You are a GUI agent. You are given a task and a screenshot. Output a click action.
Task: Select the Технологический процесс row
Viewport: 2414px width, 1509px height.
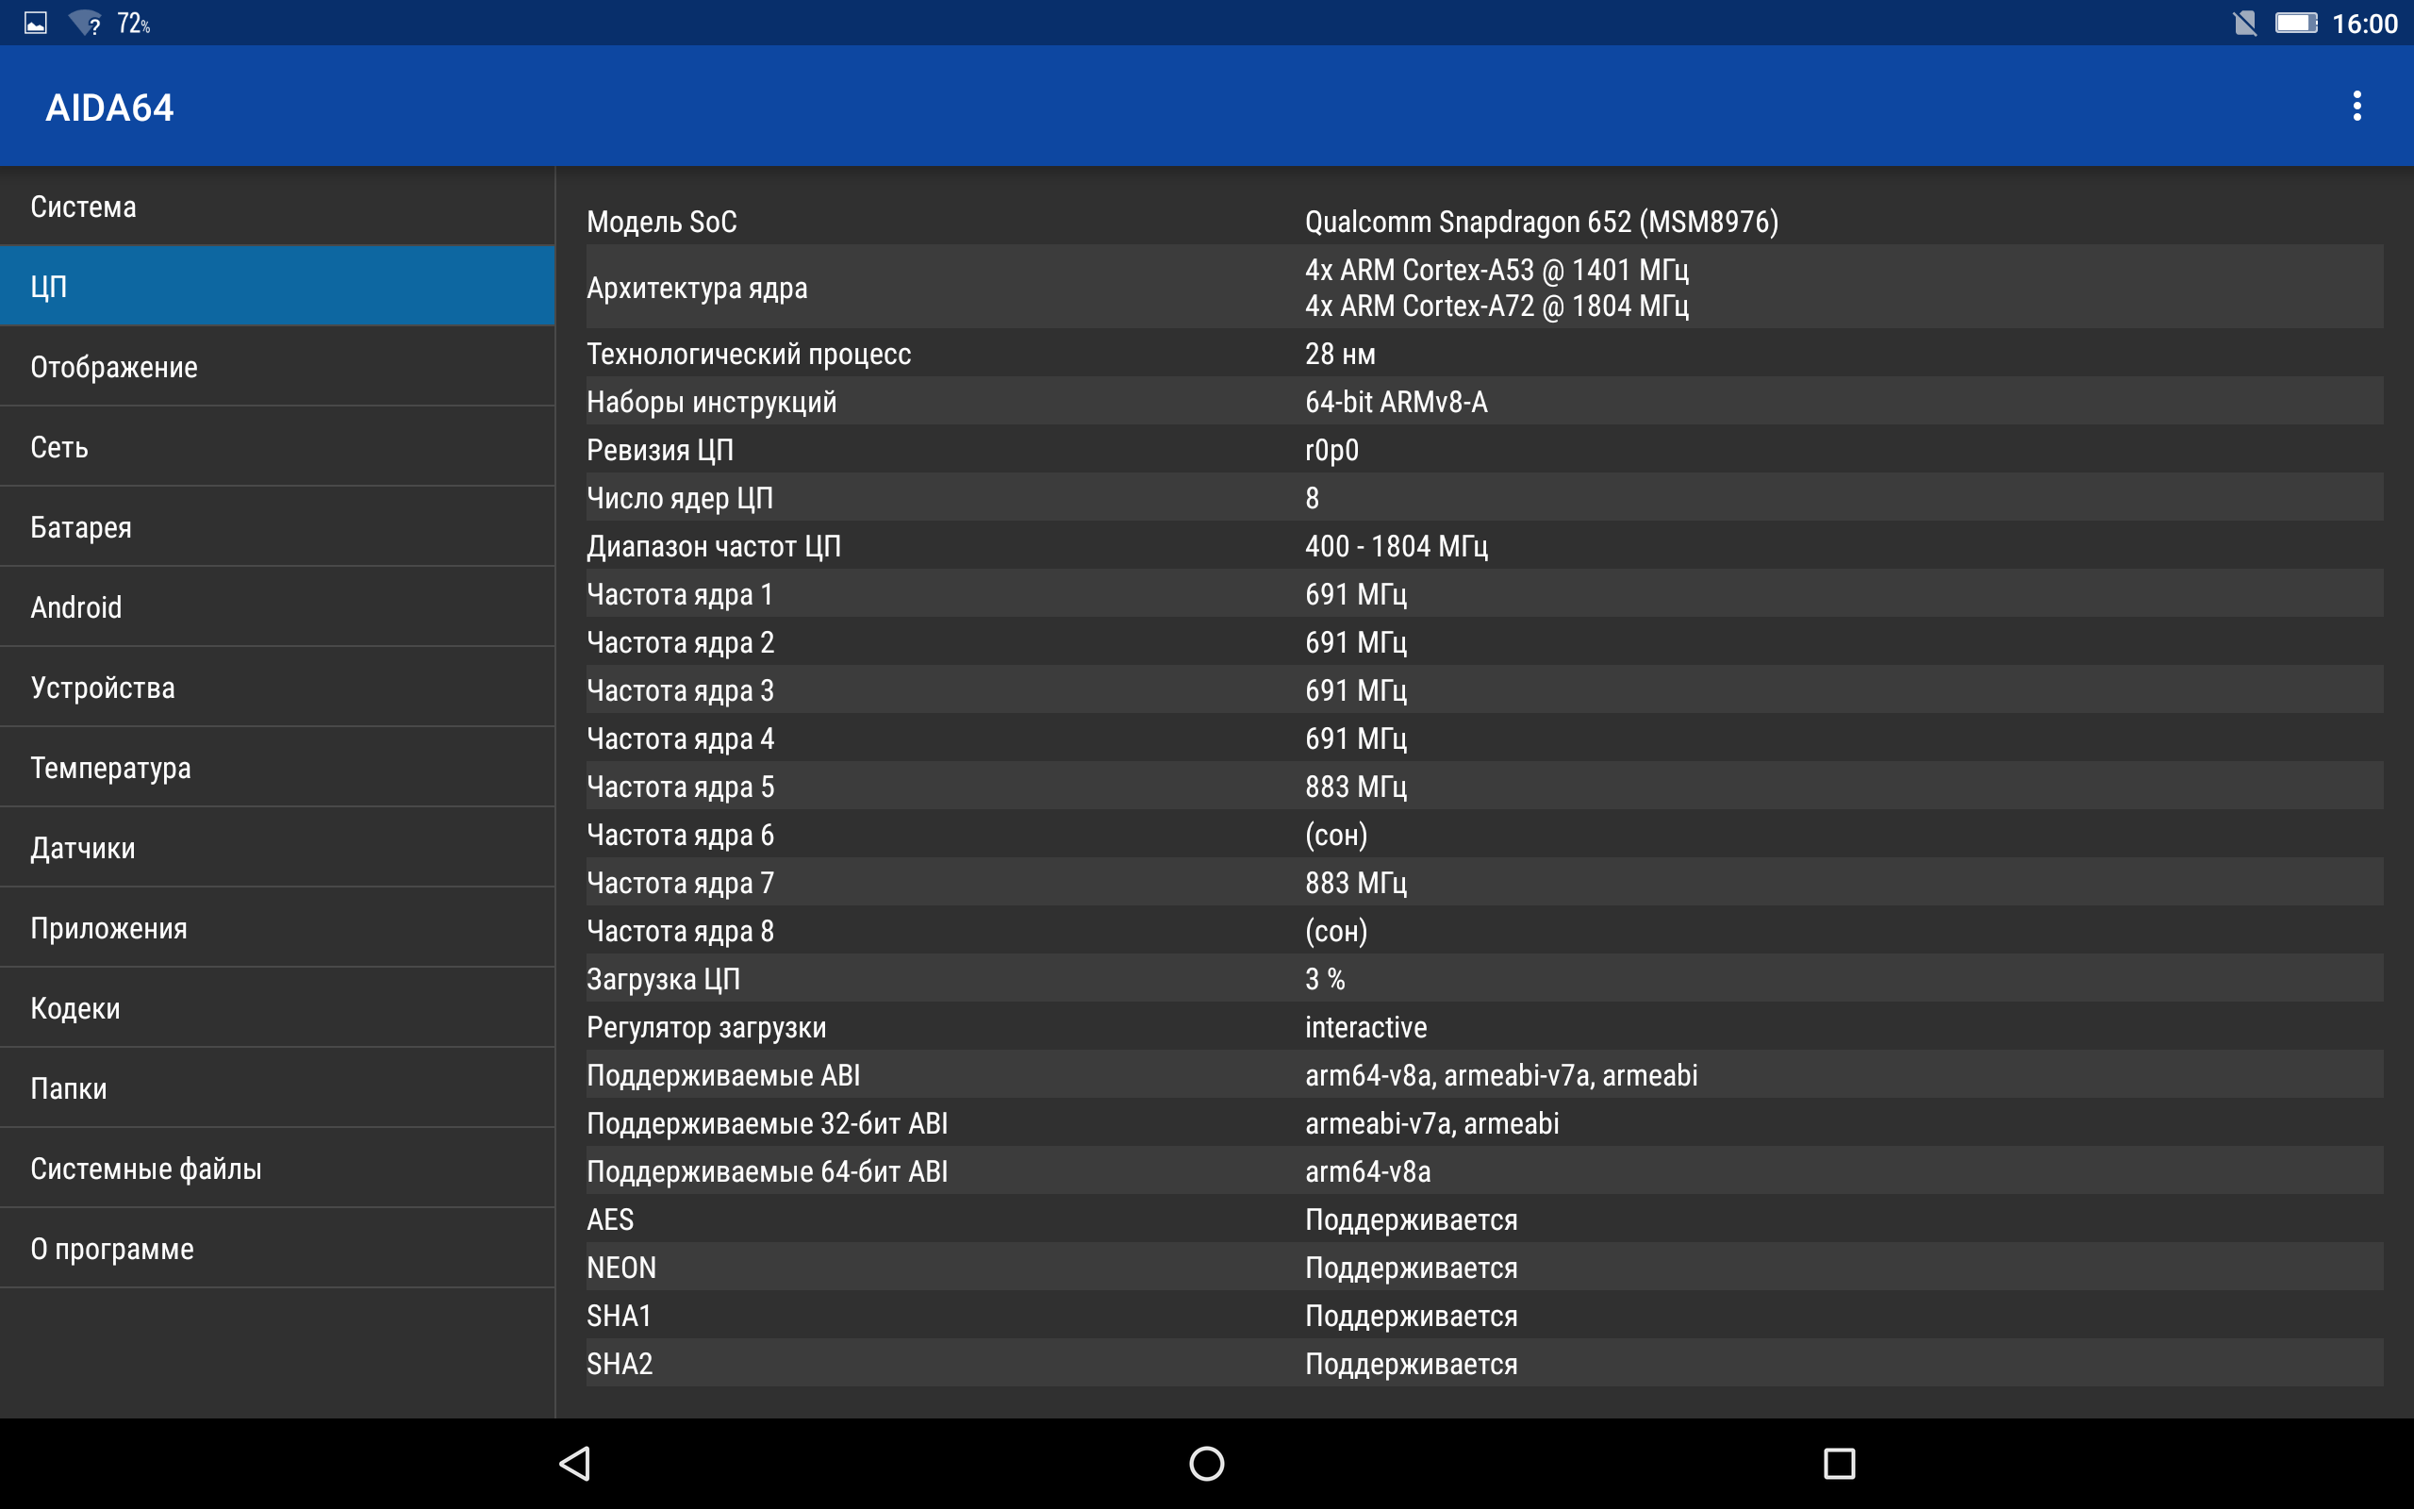pyautogui.click(x=1484, y=354)
